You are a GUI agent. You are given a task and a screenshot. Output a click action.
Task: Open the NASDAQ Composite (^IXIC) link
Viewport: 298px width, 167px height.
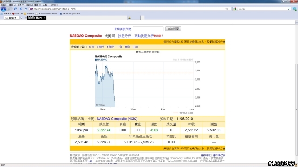[117, 119]
